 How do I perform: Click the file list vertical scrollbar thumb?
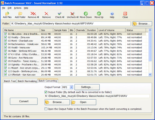pyautogui.click(x=150, y=46)
